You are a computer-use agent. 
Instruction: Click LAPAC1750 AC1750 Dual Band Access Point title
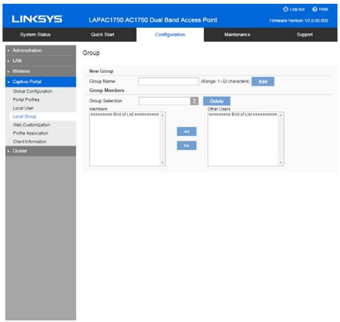(x=153, y=20)
